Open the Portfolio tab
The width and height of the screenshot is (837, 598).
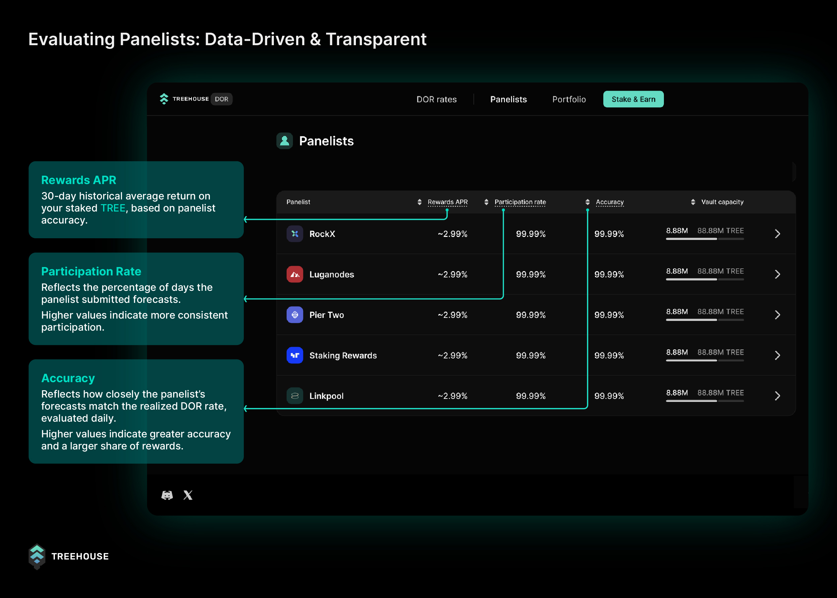click(569, 99)
